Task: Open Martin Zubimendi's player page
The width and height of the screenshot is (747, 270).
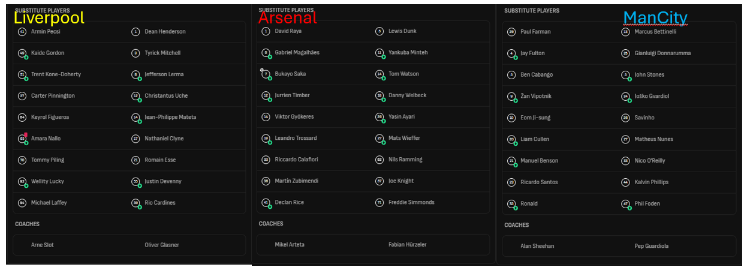Action: 296,181
